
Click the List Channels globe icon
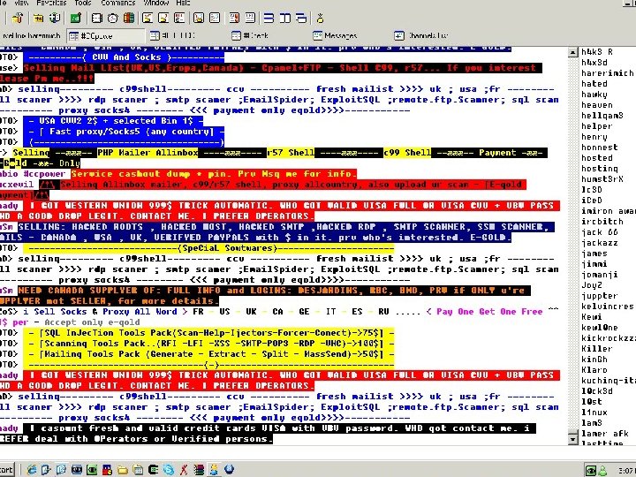(55, 18)
